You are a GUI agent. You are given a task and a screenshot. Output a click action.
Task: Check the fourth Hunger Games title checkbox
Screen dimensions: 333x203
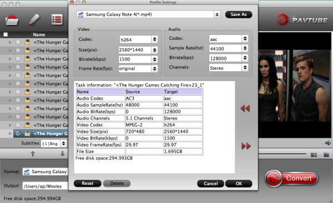[x=18, y=67]
